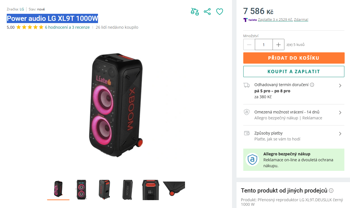Click the KOUPIT A ZAPLATIT button

(294, 71)
